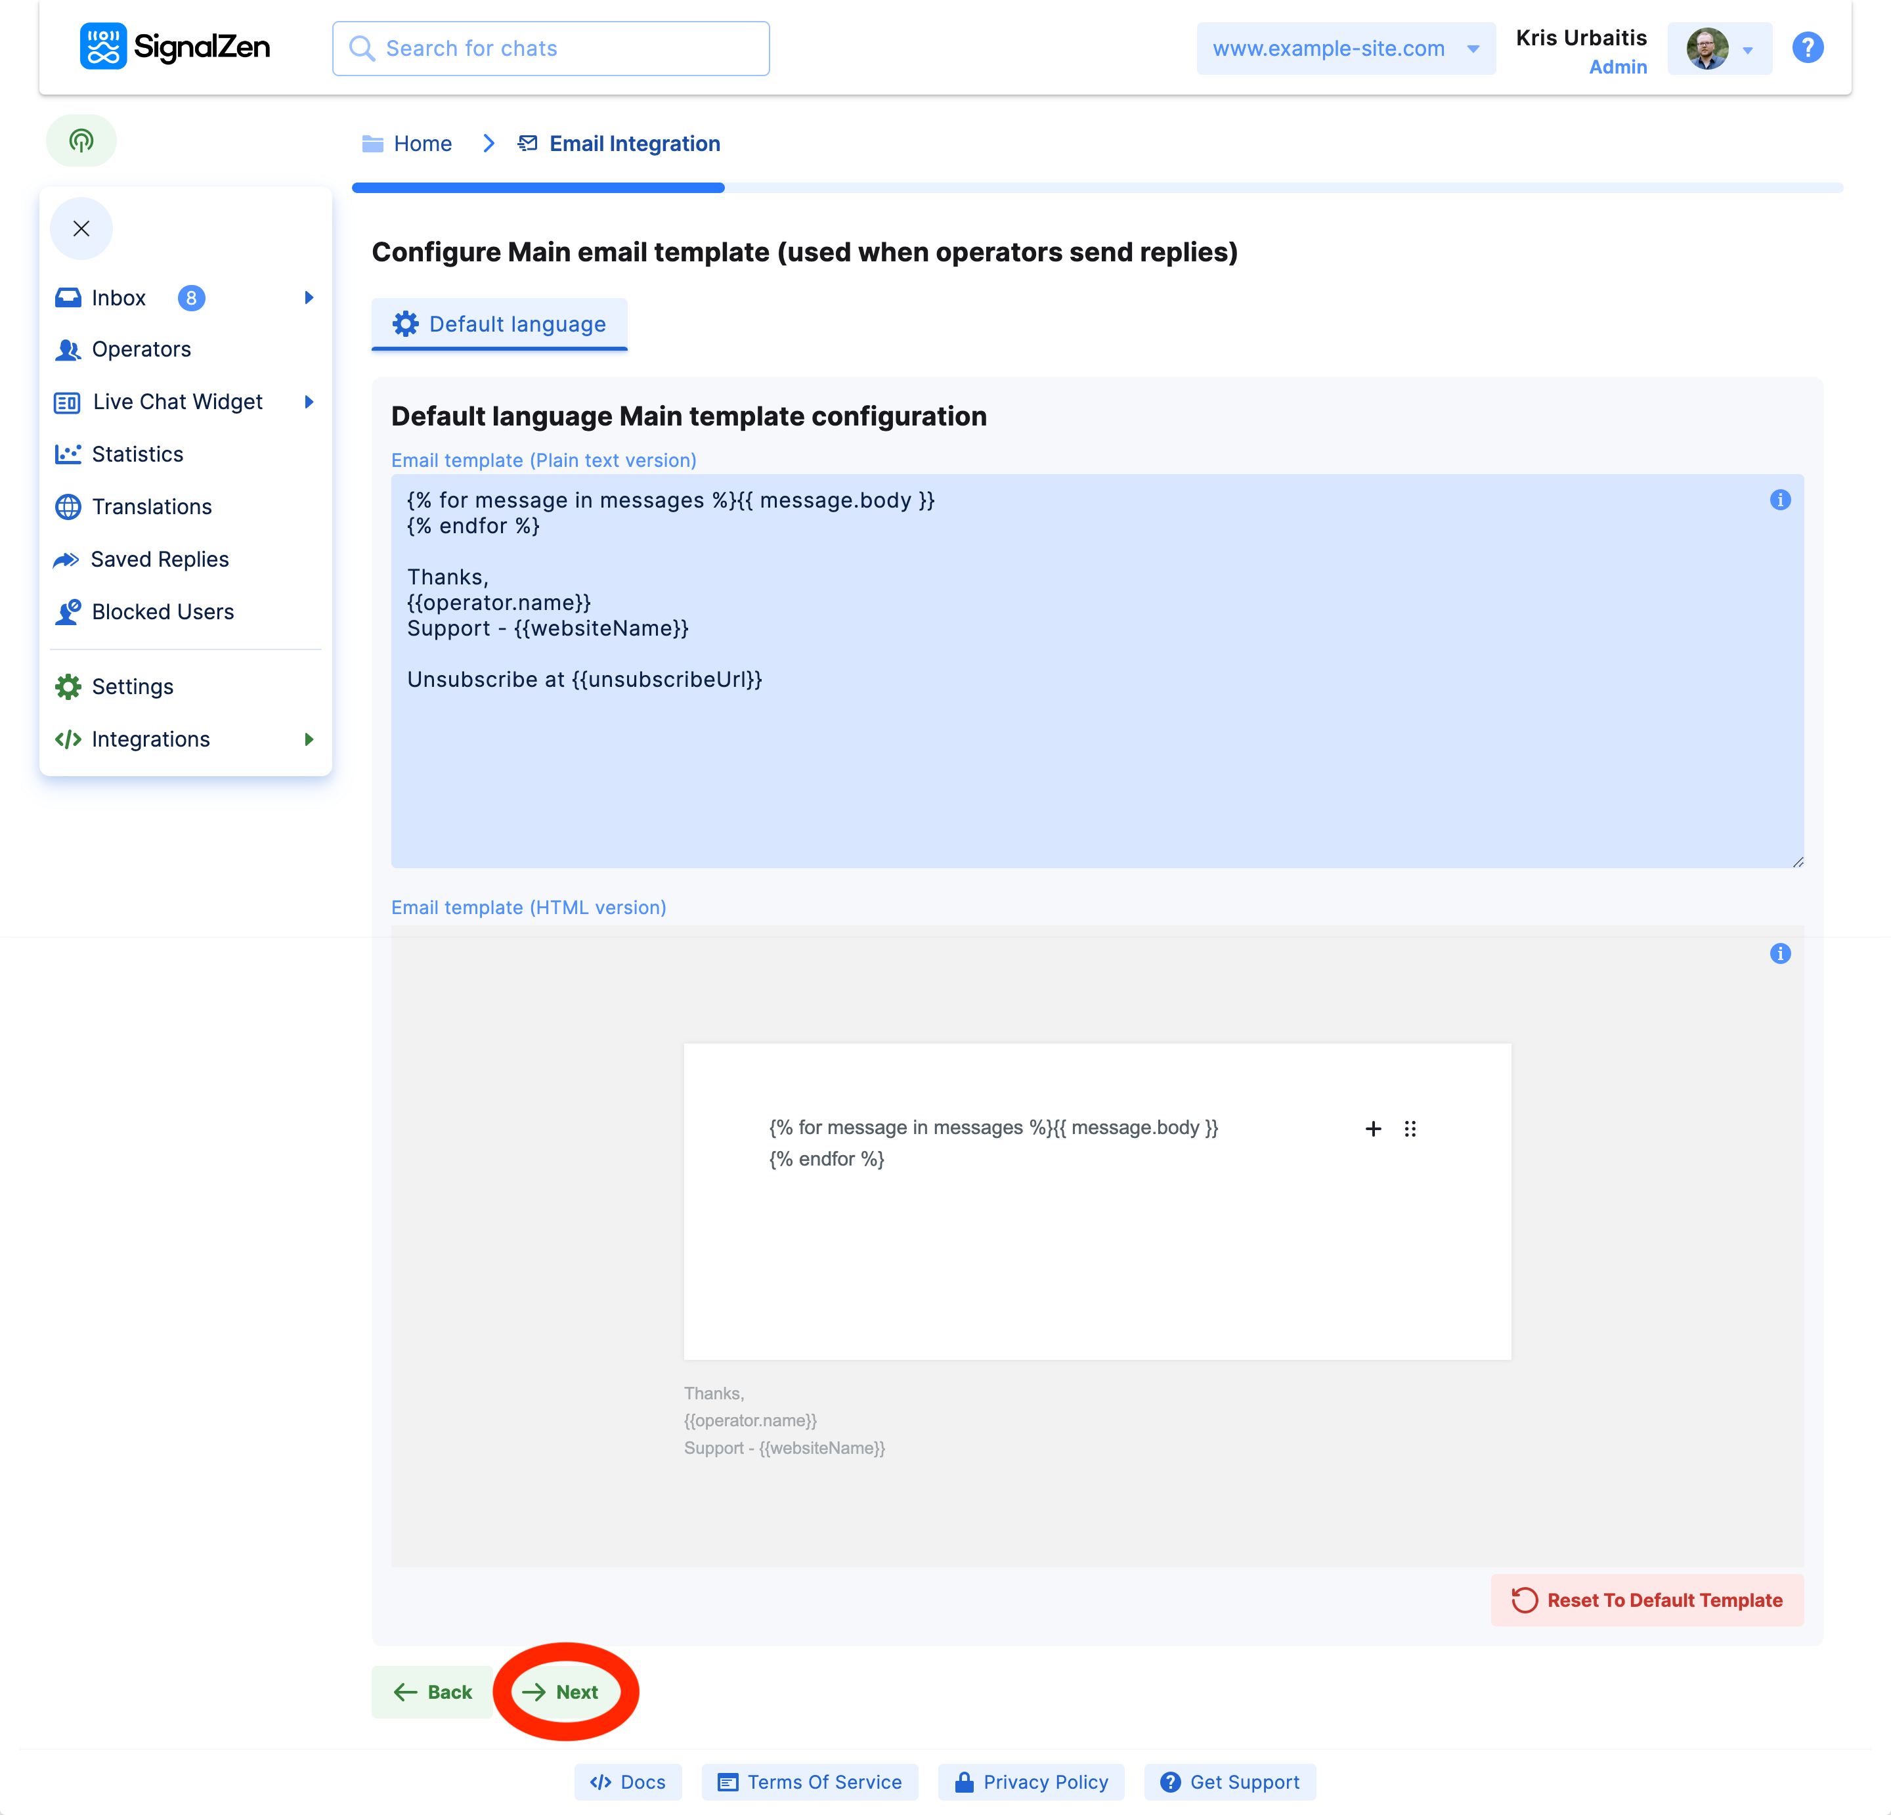Open the Statistics sidebar item
The image size is (1891, 1815).
pyautogui.click(x=137, y=454)
